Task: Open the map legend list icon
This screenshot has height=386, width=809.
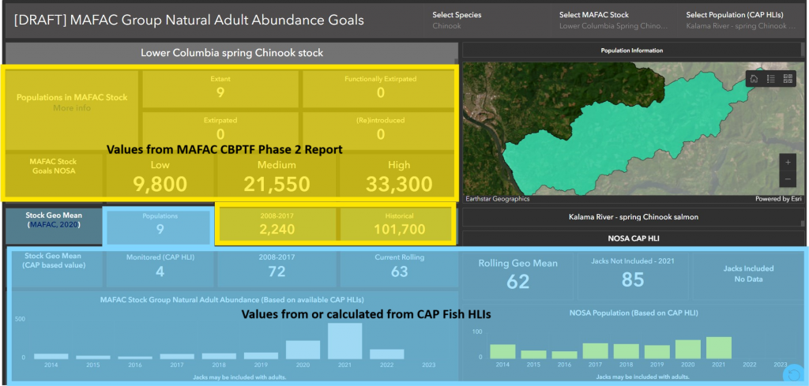Action: click(771, 79)
